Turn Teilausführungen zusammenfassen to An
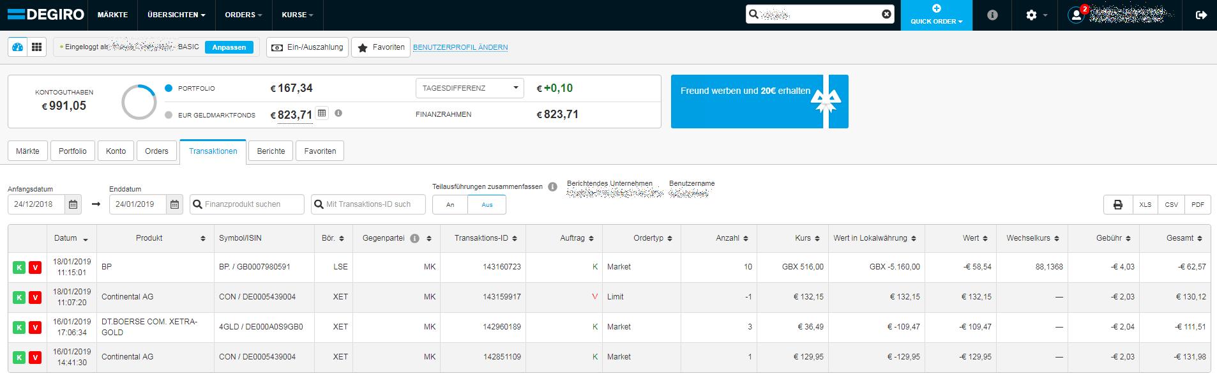This screenshot has height=385, width=1217. [x=450, y=204]
